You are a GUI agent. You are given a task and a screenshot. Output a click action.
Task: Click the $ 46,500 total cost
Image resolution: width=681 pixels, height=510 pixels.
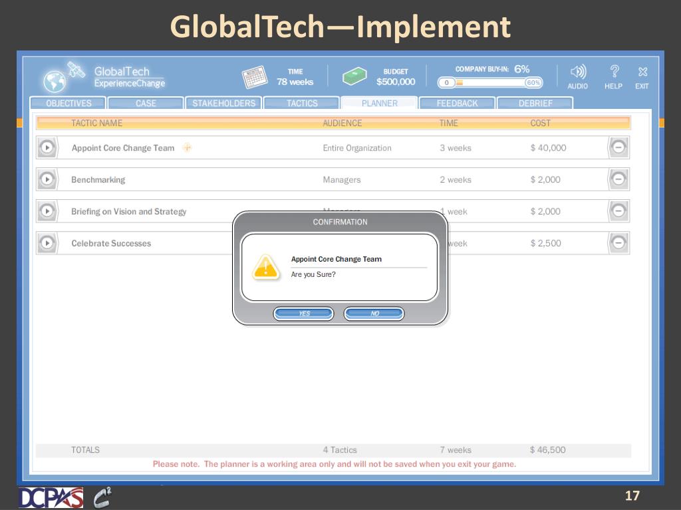tap(548, 450)
